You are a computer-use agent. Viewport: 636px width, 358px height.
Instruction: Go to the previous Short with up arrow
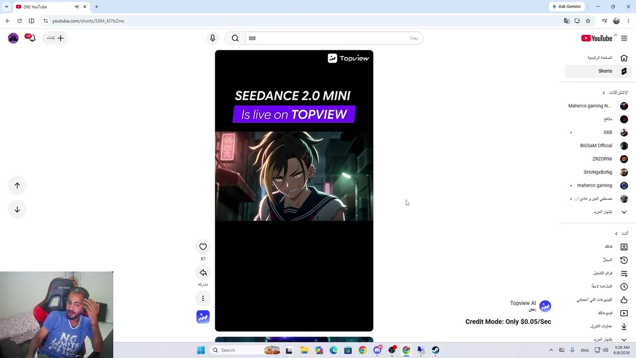coord(17,185)
